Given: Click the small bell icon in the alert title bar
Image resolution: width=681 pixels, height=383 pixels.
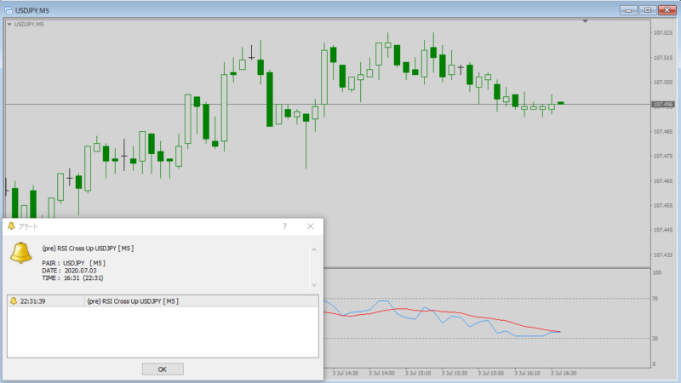Looking at the screenshot, I should pyautogui.click(x=11, y=226).
